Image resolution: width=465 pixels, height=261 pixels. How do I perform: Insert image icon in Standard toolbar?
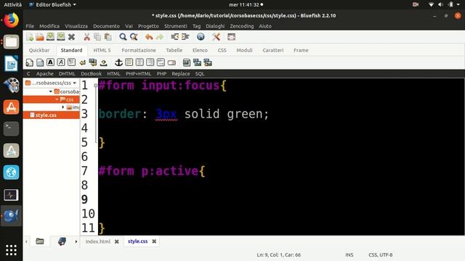[x=187, y=62]
